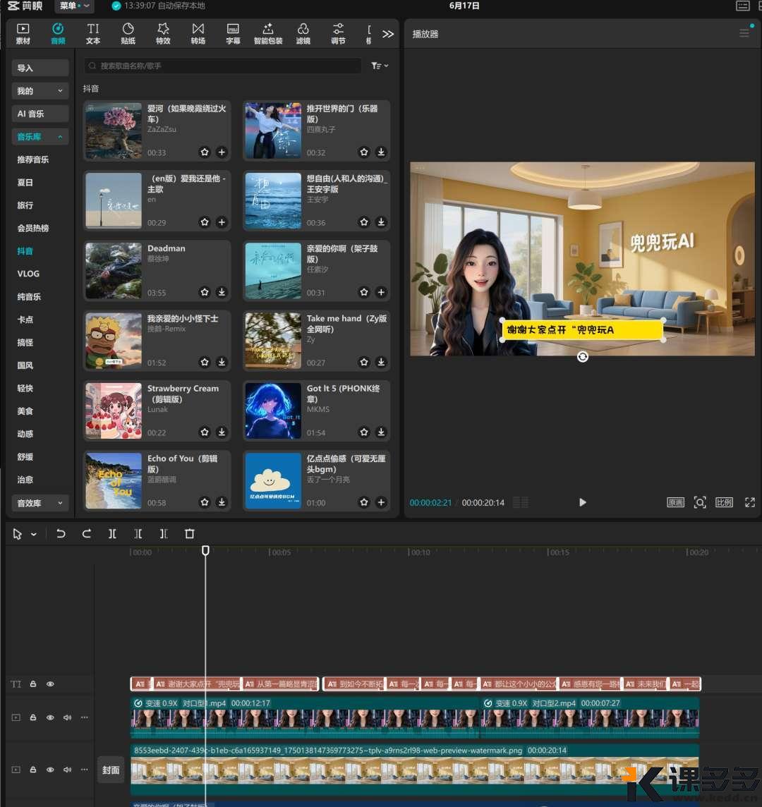Select 推荐音乐 category
762x807 pixels.
click(x=33, y=159)
